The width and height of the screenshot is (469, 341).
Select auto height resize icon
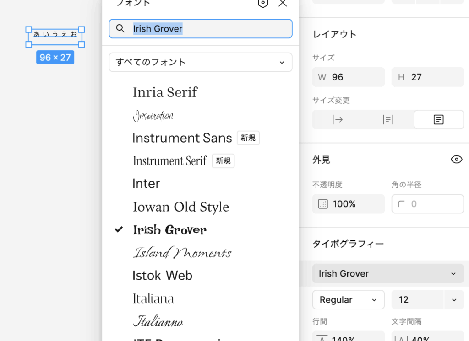point(388,120)
